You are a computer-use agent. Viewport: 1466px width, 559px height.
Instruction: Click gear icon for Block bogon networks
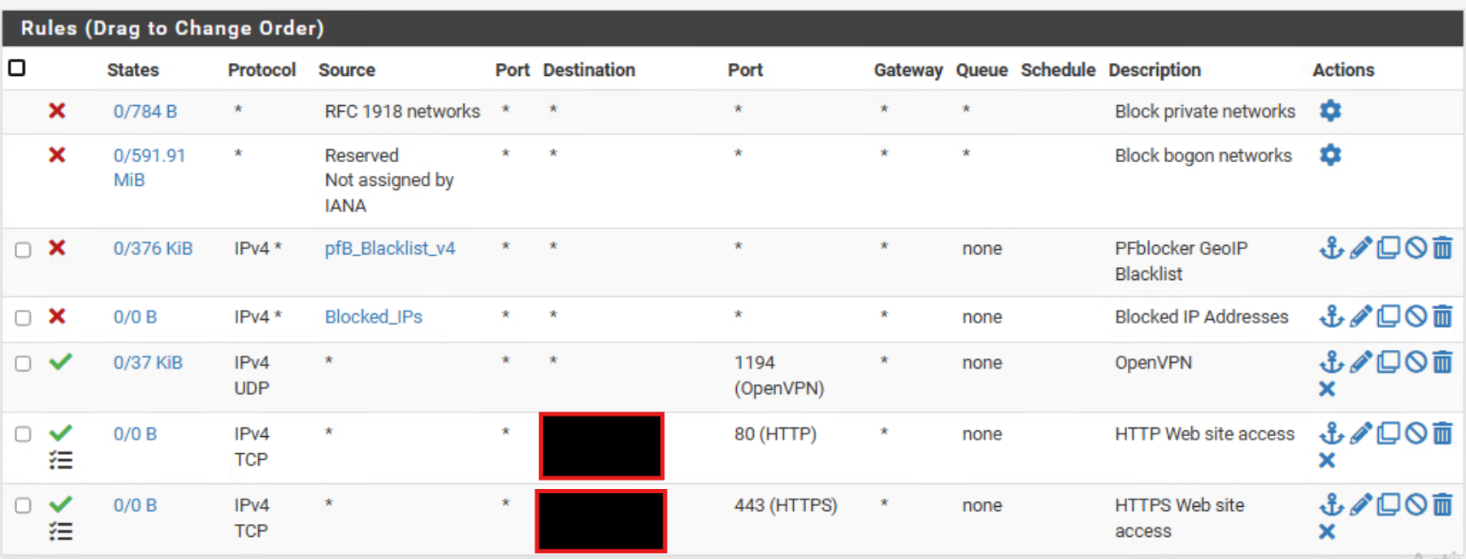point(1329,155)
